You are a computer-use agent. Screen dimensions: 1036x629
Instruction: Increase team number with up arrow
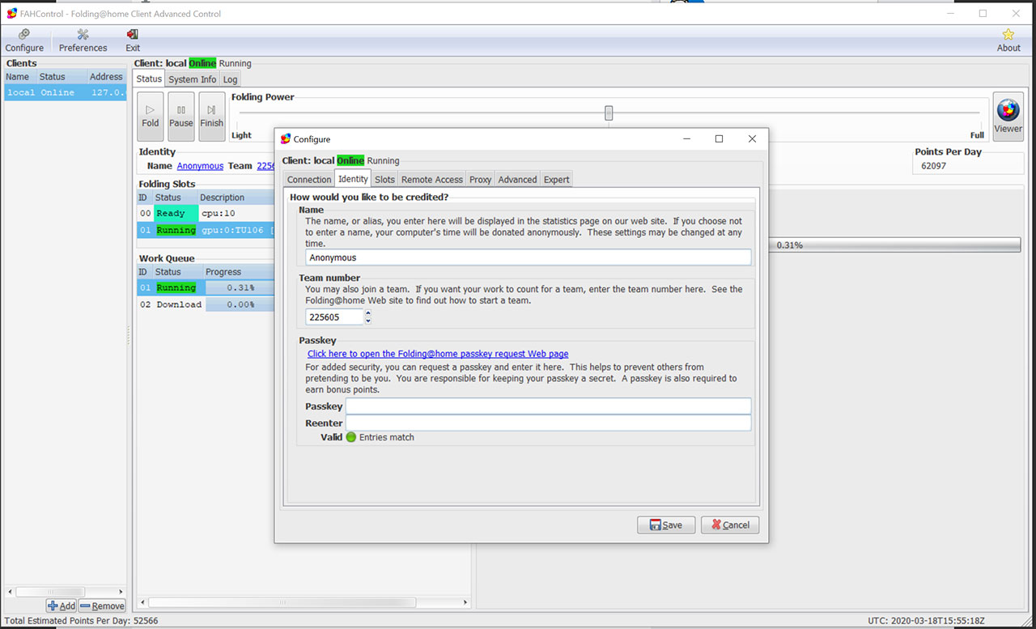pos(368,313)
